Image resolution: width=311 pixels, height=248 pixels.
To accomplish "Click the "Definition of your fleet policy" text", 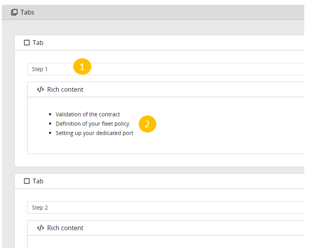I will 92,124.
